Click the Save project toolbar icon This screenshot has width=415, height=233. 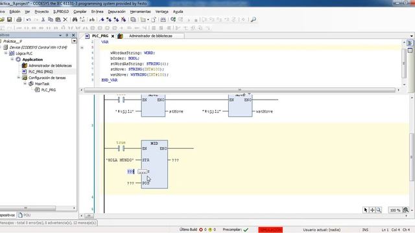point(9,19)
